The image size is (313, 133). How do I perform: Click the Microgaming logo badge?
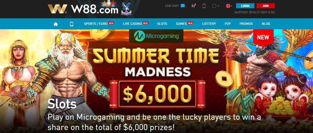(156, 36)
